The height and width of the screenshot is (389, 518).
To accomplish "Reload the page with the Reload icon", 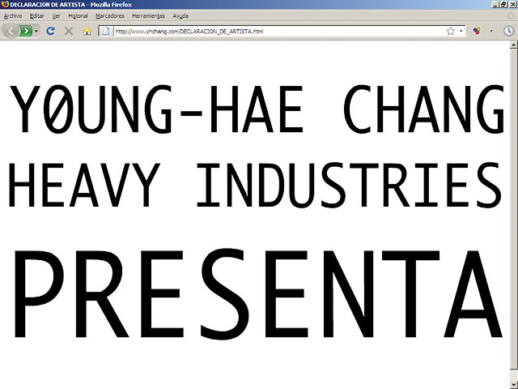I will 50,31.
